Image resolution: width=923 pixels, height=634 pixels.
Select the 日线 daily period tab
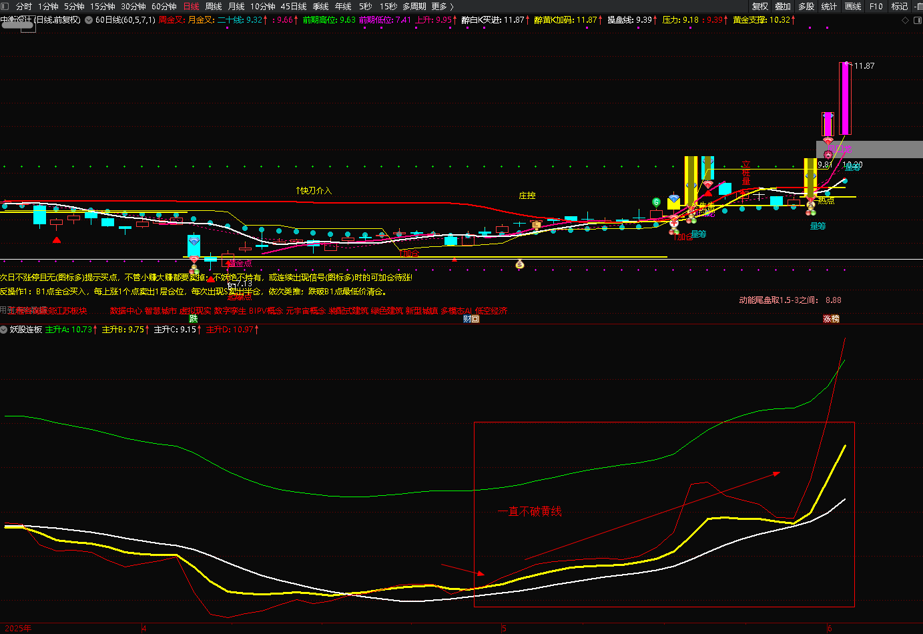pyautogui.click(x=191, y=7)
